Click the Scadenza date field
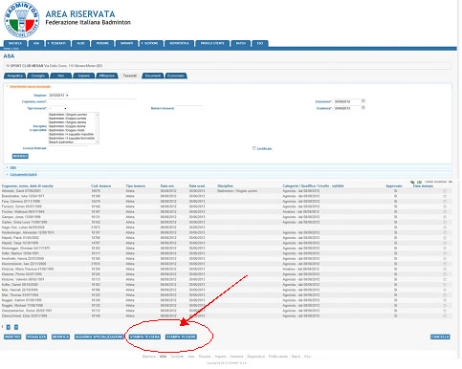The height and width of the screenshot is (369, 462). point(347,108)
